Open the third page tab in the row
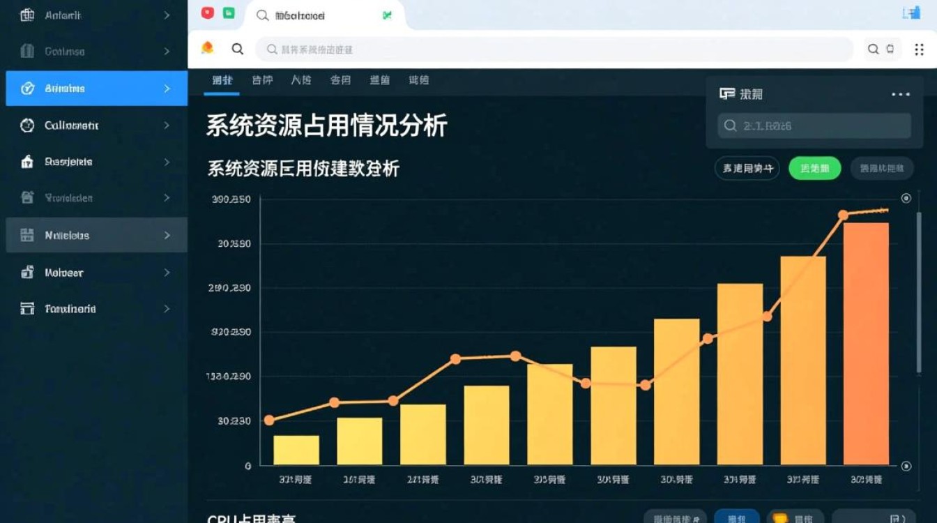The image size is (937, 523). [x=301, y=80]
